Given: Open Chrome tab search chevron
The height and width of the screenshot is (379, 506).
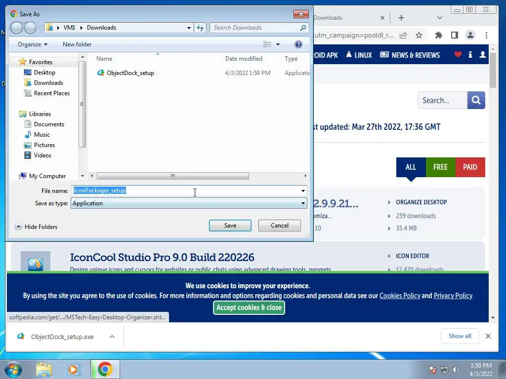Looking at the screenshot, I should pos(439,18).
